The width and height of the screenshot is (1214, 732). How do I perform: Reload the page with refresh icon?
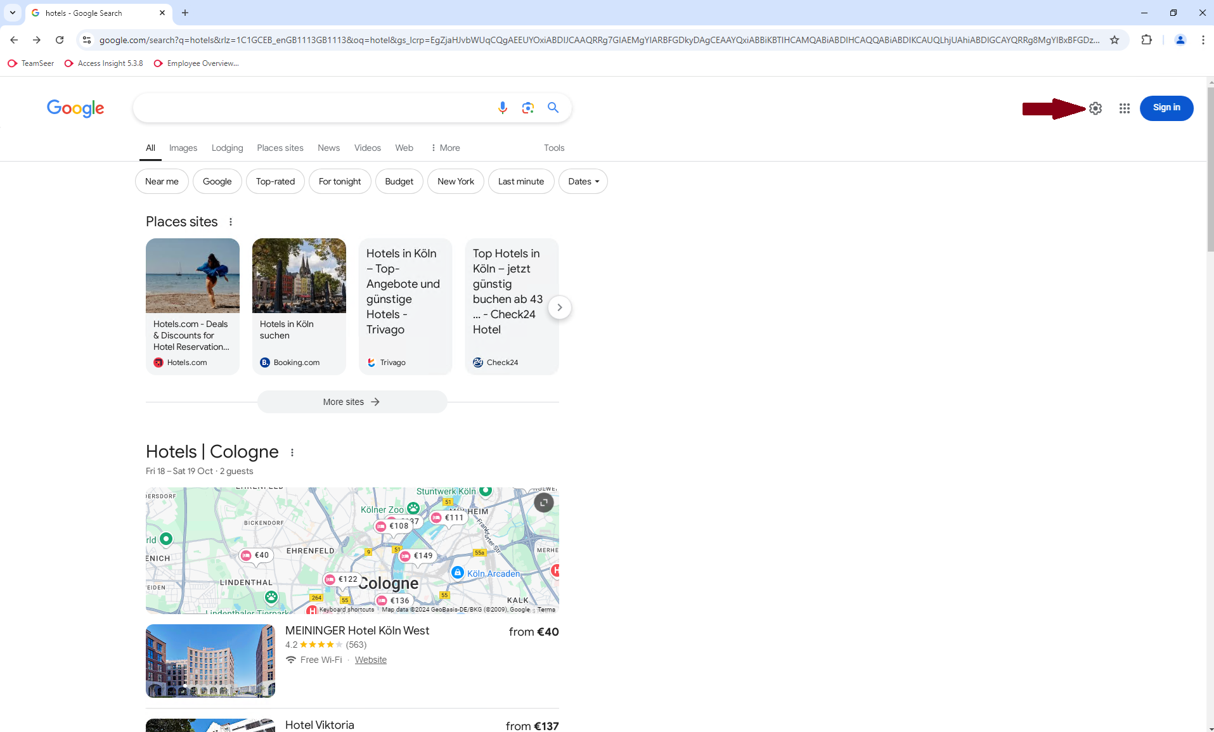click(60, 40)
